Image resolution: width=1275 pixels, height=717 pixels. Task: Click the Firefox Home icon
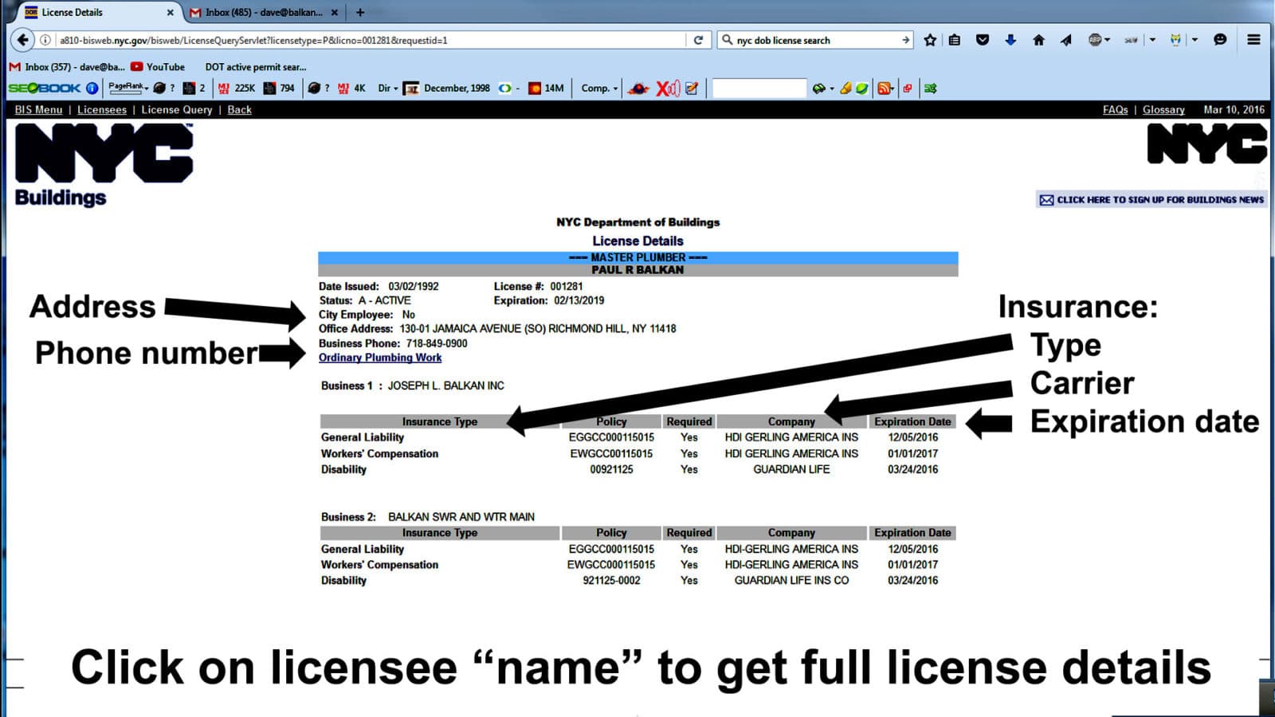click(1039, 40)
